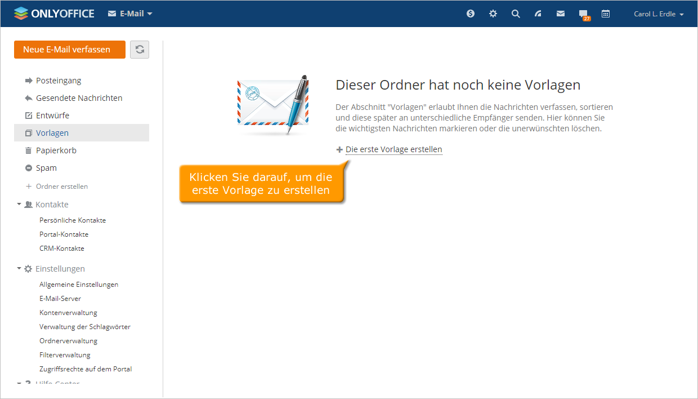Click the refresh mail button
698x399 pixels.
click(140, 50)
